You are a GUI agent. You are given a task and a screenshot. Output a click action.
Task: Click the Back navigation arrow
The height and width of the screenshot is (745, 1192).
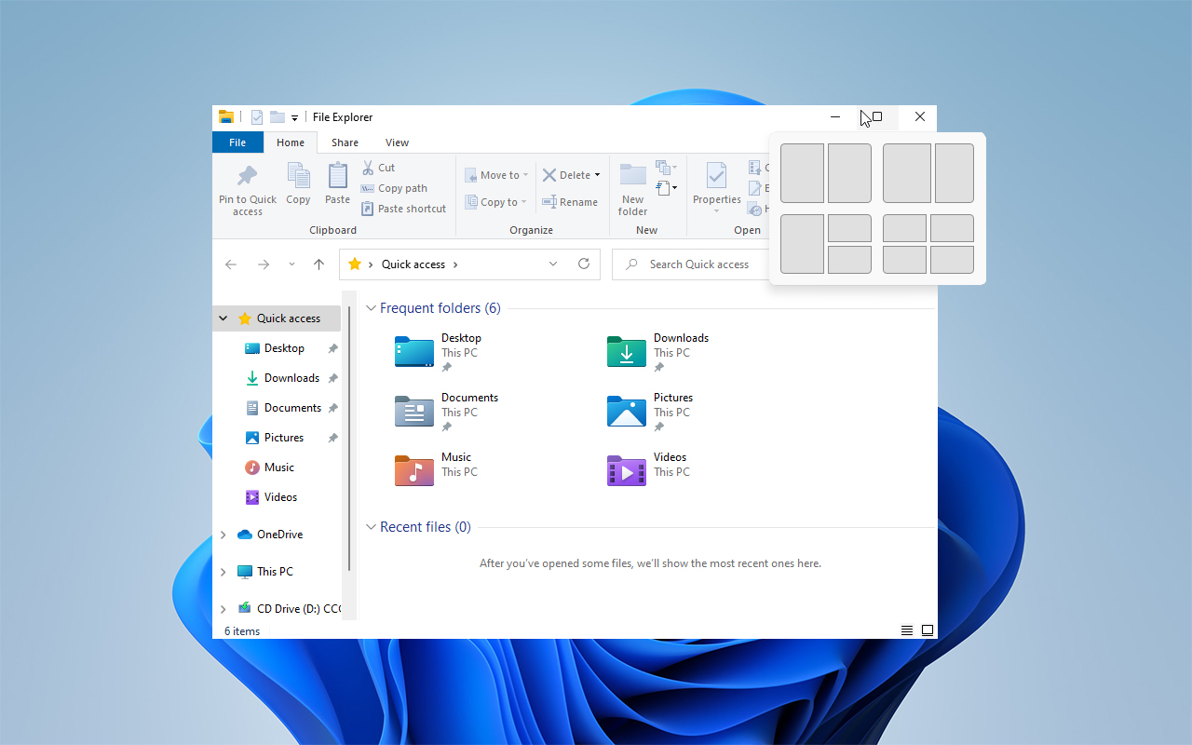[x=231, y=264]
